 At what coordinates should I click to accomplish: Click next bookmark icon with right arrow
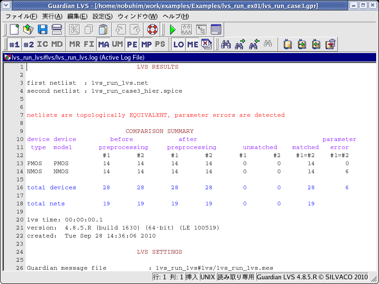coord(302,44)
